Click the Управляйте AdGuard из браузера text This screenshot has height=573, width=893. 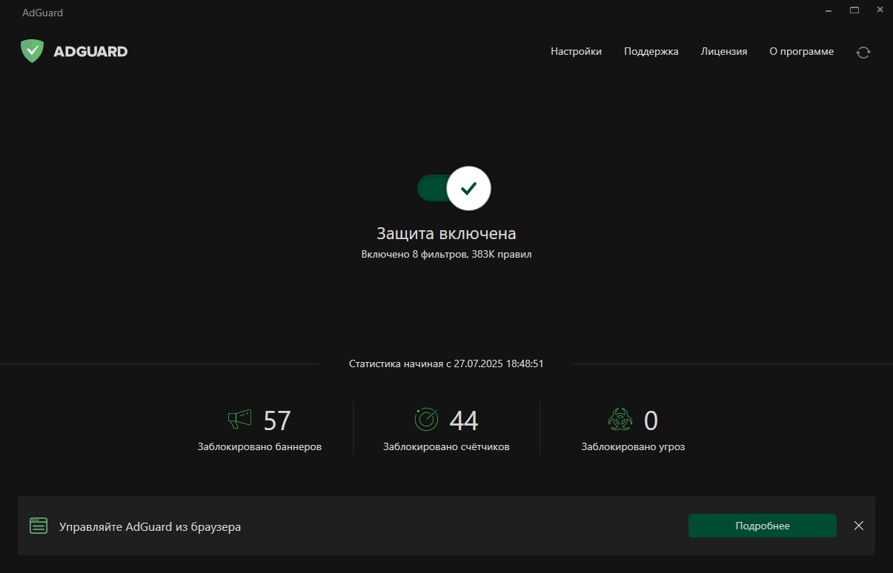[x=150, y=527]
